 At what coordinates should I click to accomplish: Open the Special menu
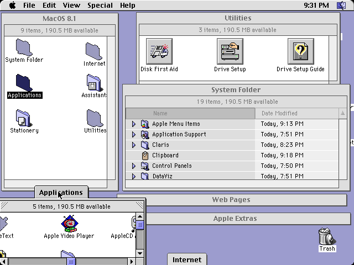coord(100,5)
